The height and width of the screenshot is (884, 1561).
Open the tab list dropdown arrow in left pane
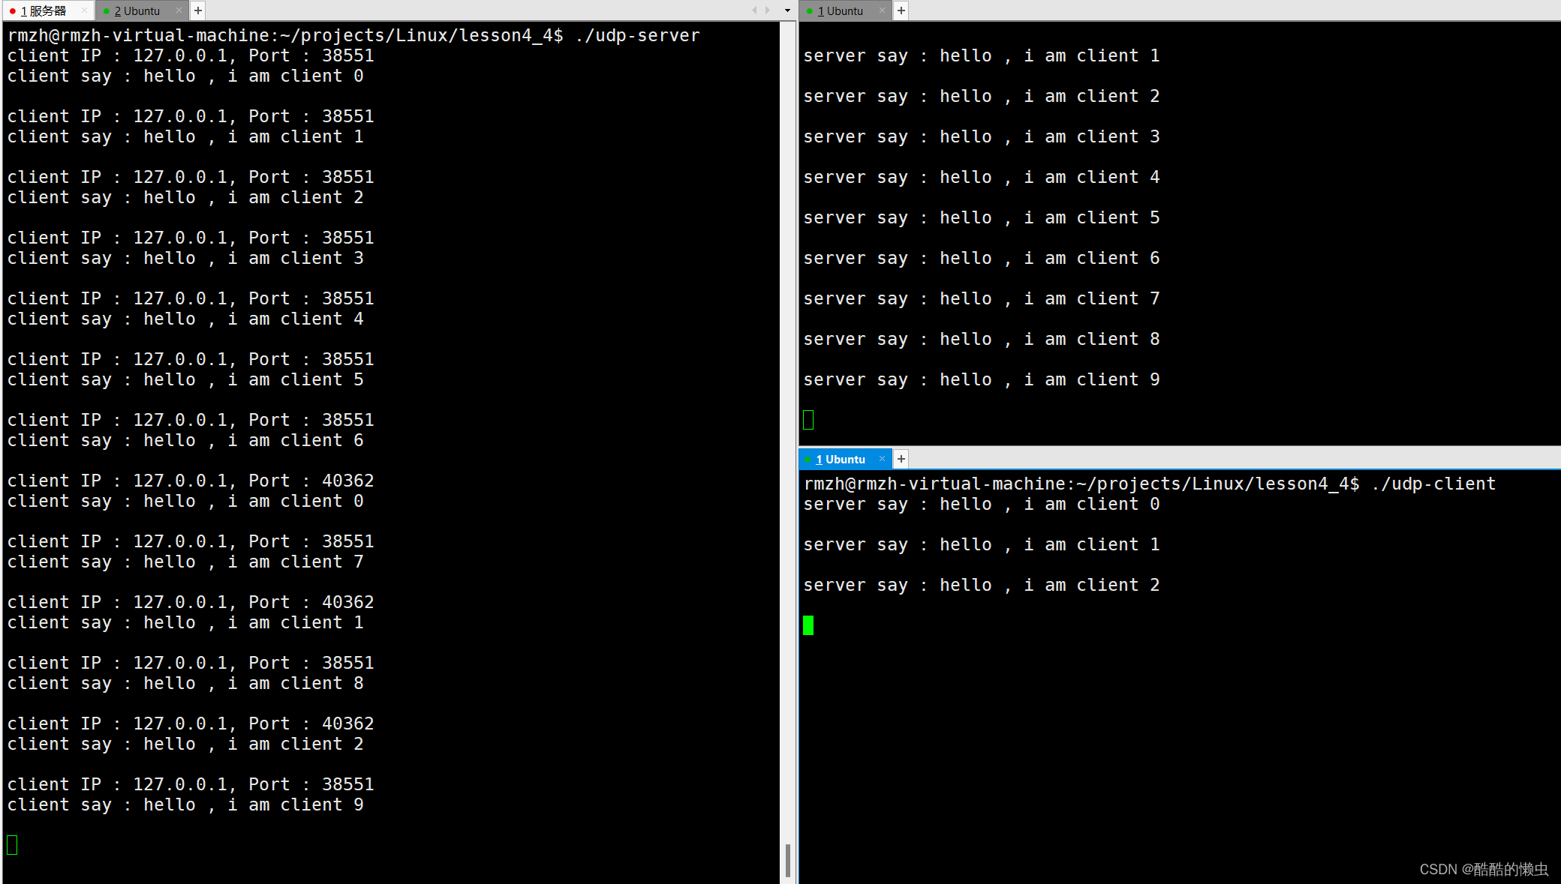[787, 10]
